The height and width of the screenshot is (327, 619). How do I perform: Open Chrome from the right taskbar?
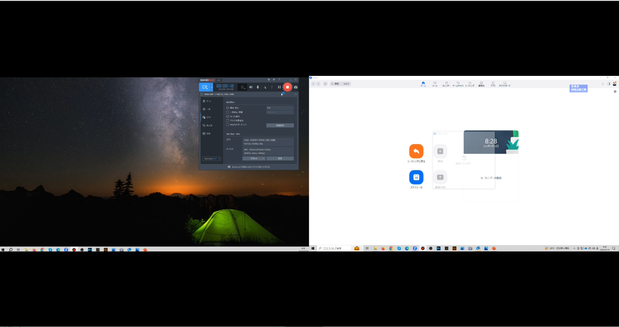pyautogui.click(x=391, y=248)
